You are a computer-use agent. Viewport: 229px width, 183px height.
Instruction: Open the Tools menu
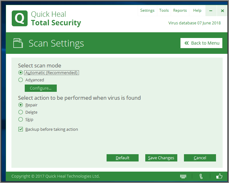[164, 10]
